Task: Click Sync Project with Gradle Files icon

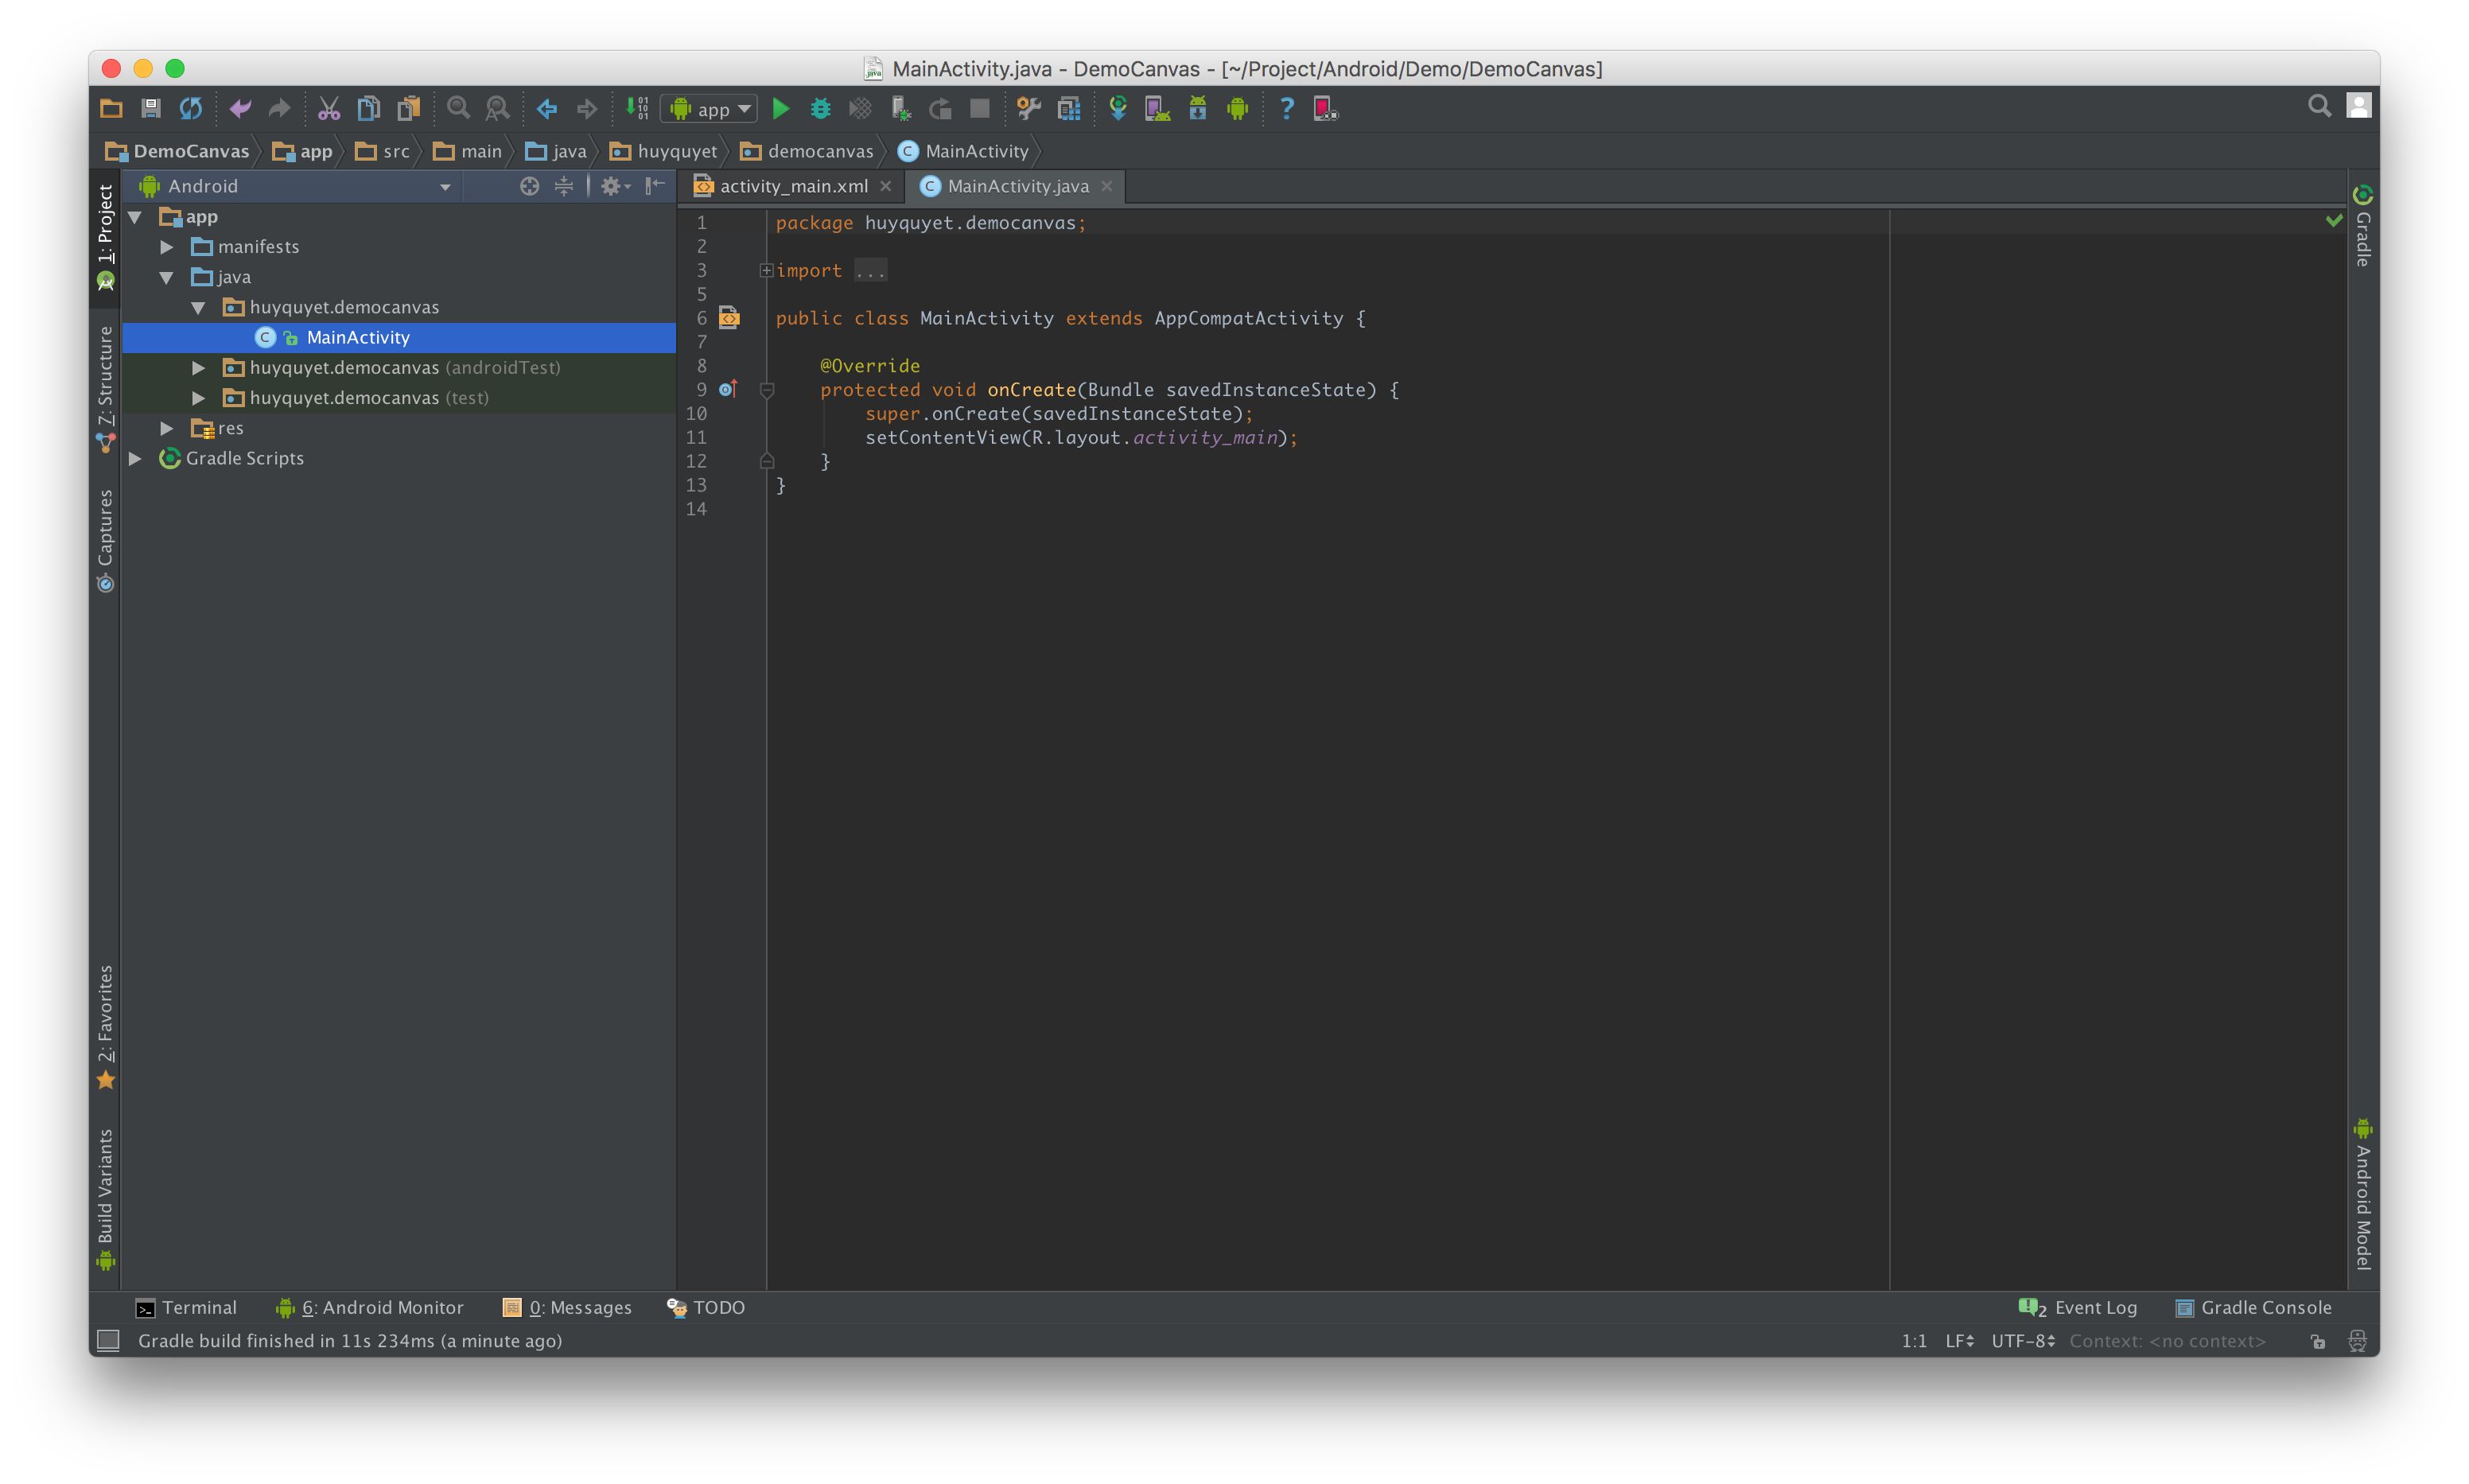Action: [x=1118, y=108]
